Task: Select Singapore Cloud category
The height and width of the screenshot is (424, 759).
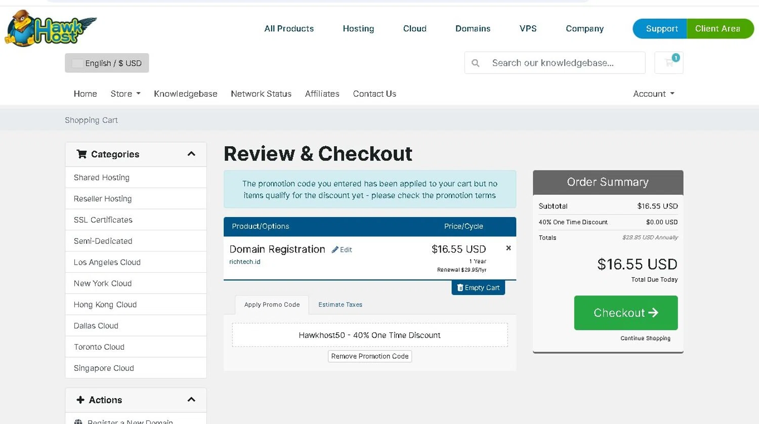Action: tap(136, 368)
